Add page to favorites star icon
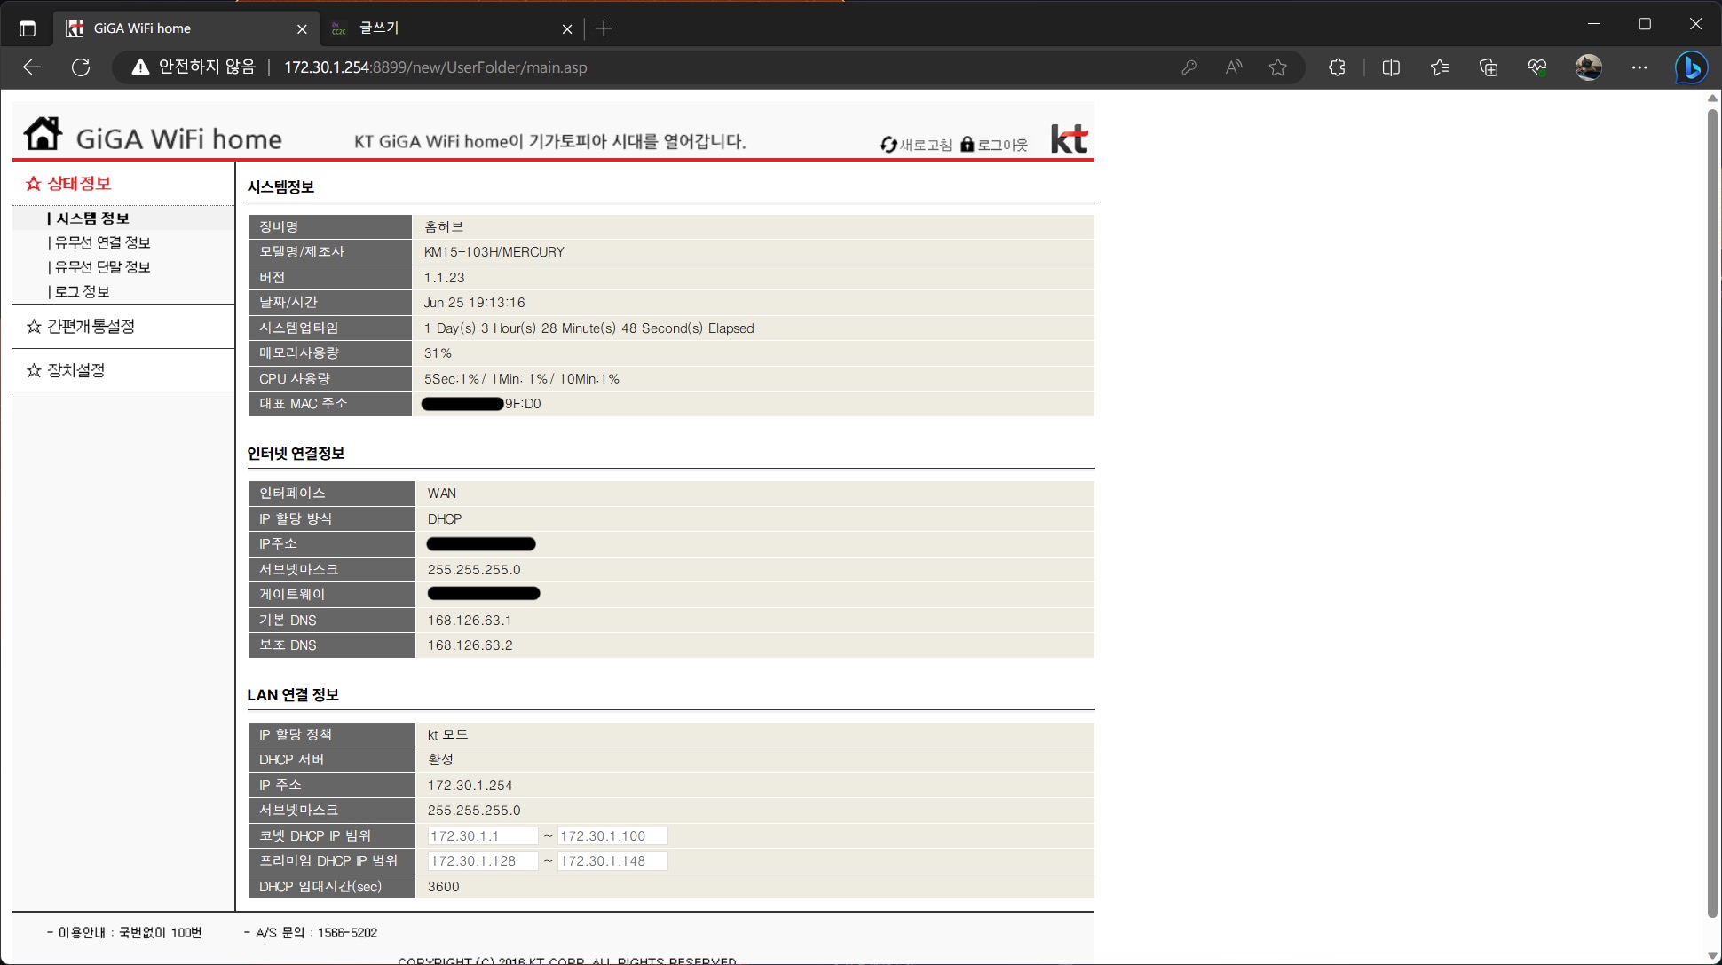This screenshot has height=965, width=1722. (1277, 67)
